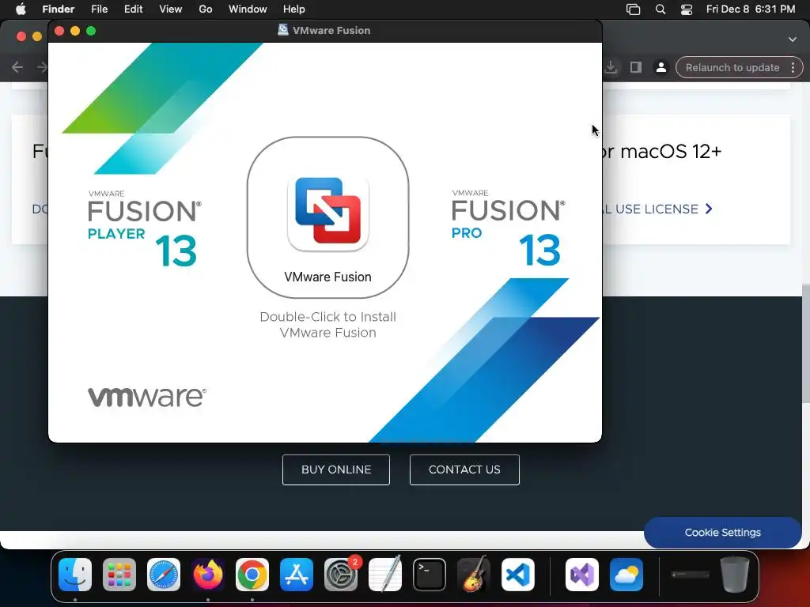The image size is (810, 607).
Task: Open the View menu
Action: click(x=171, y=9)
